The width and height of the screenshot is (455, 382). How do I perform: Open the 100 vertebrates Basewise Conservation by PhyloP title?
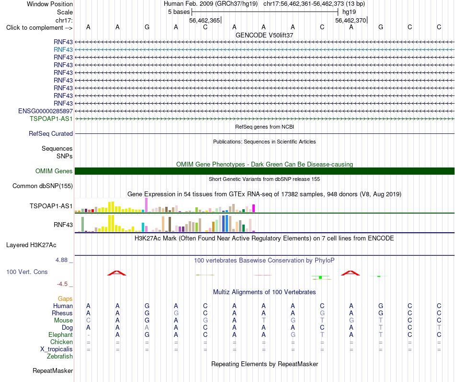[264, 260]
